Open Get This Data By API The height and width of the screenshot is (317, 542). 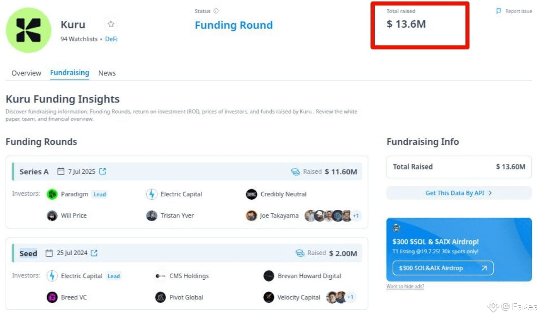[x=459, y=193]
